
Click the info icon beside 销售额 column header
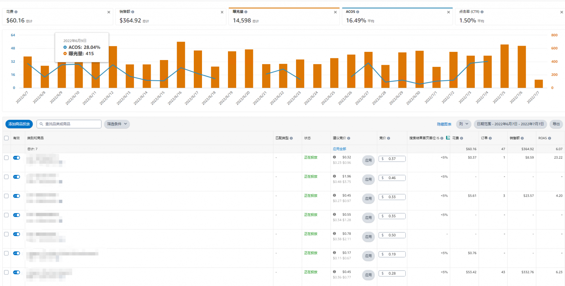pos(522,138)
